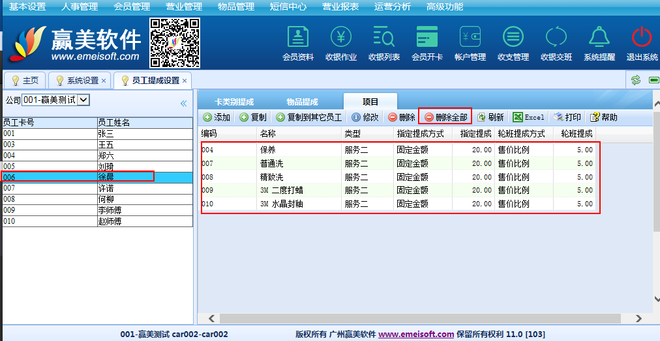Export the table with Excel button
The width and height of the screenshot is (660, 341).
point(528,117)
